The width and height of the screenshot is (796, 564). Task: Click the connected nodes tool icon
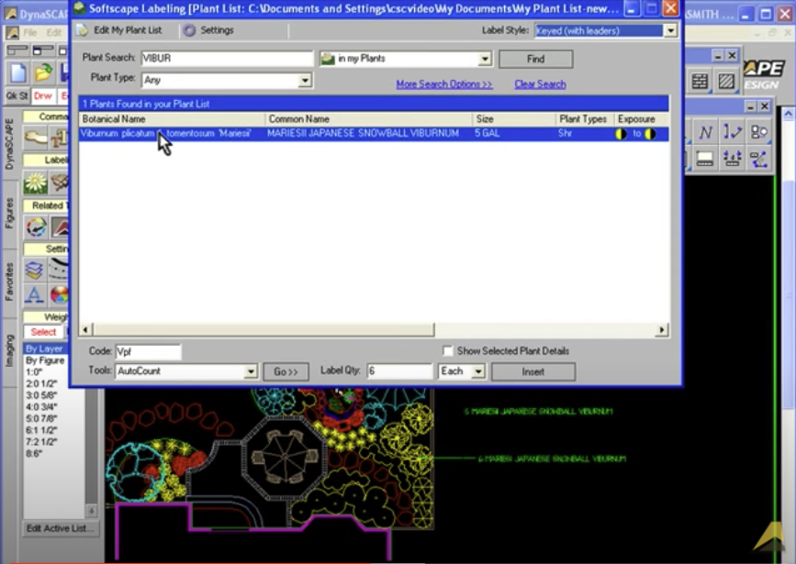point(759,160)
